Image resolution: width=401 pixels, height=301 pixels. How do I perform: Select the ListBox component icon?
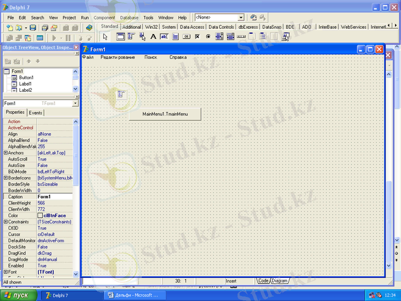[219, 37]
